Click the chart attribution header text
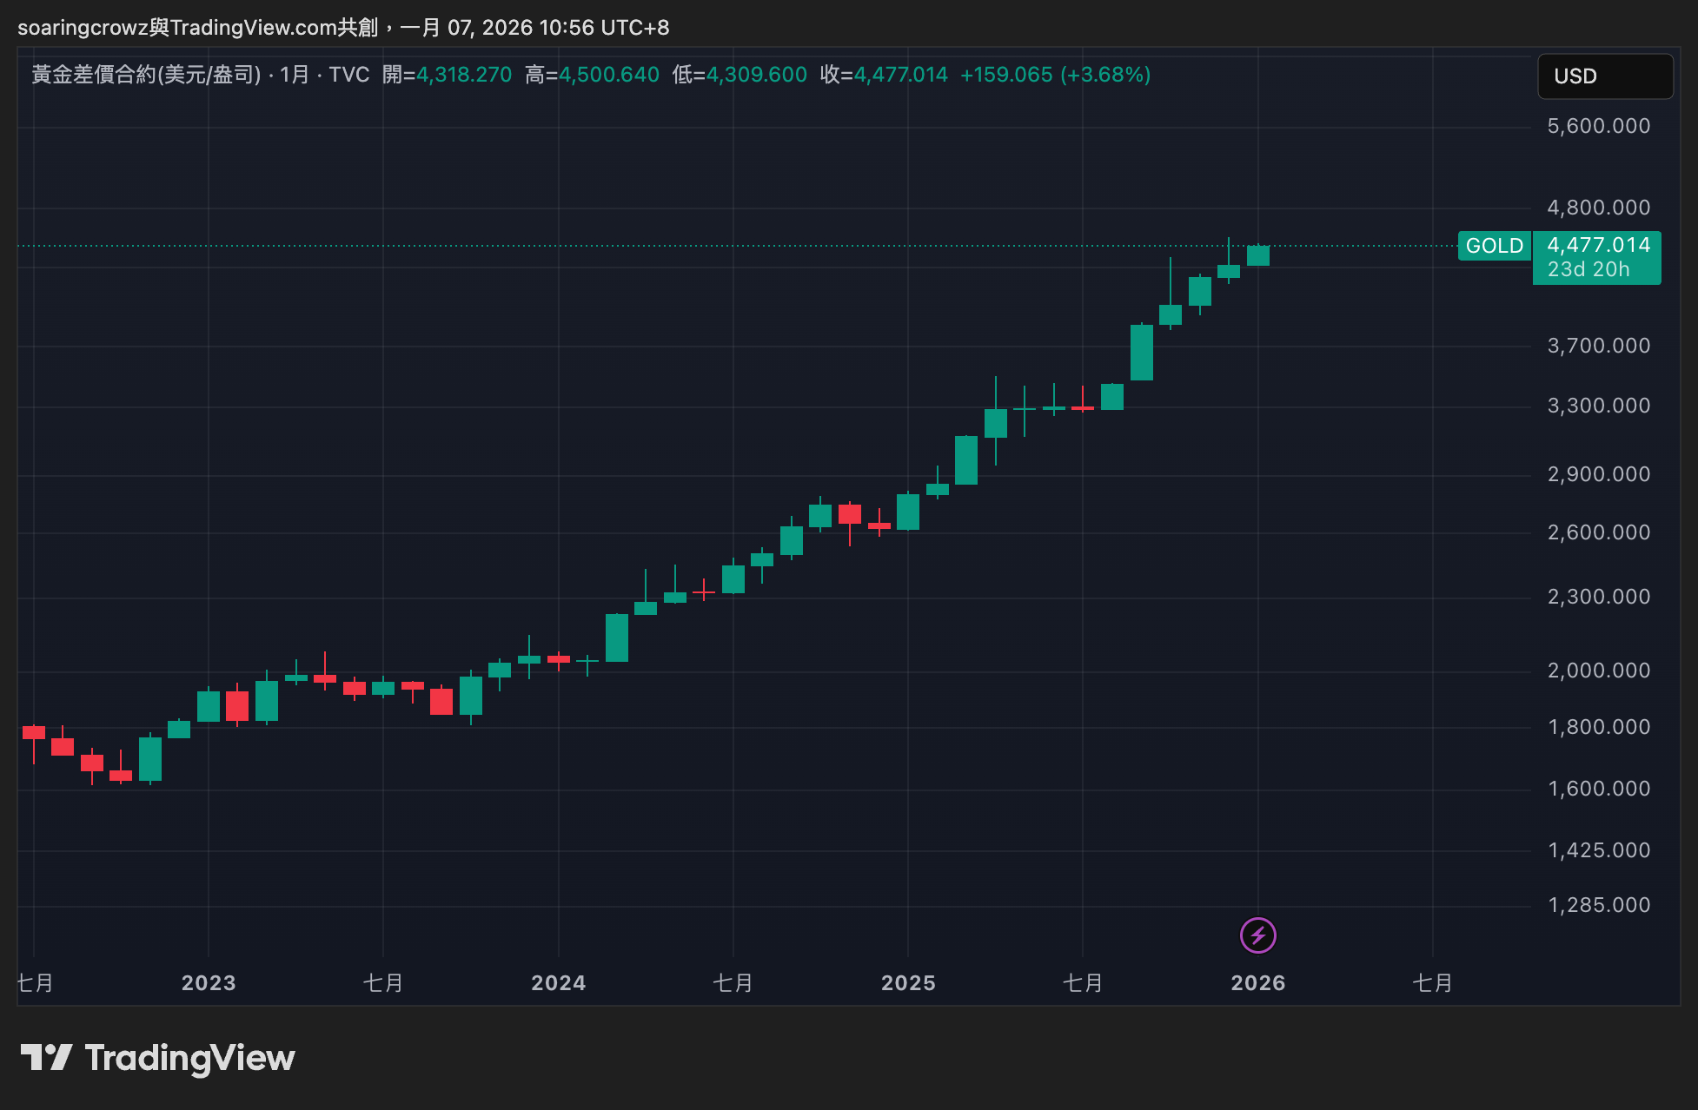 pos(343,28)
